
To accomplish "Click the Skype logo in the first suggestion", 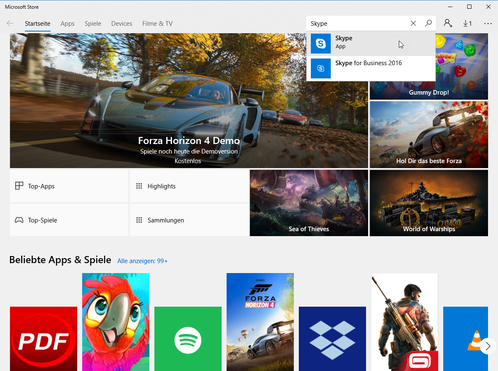I will click(x=321, y=44).
